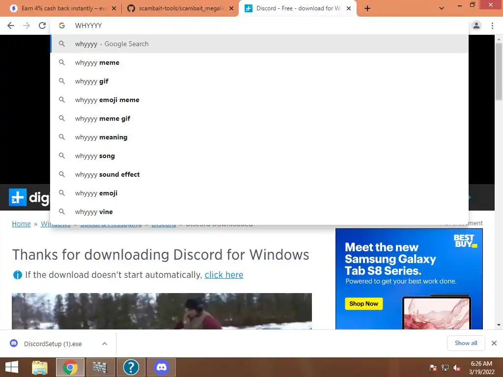Select the 'whyyyy vine' suggestion
The height and width of the screenshot is (377, 503).
coord(259,212)
